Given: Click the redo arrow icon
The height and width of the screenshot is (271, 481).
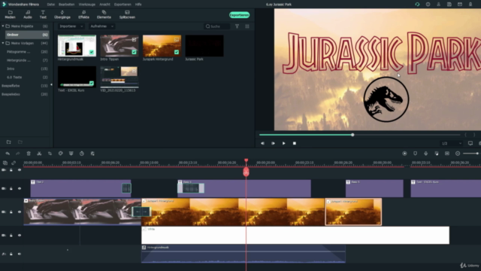Looking at the screenshot, I should tap(18, 154).
